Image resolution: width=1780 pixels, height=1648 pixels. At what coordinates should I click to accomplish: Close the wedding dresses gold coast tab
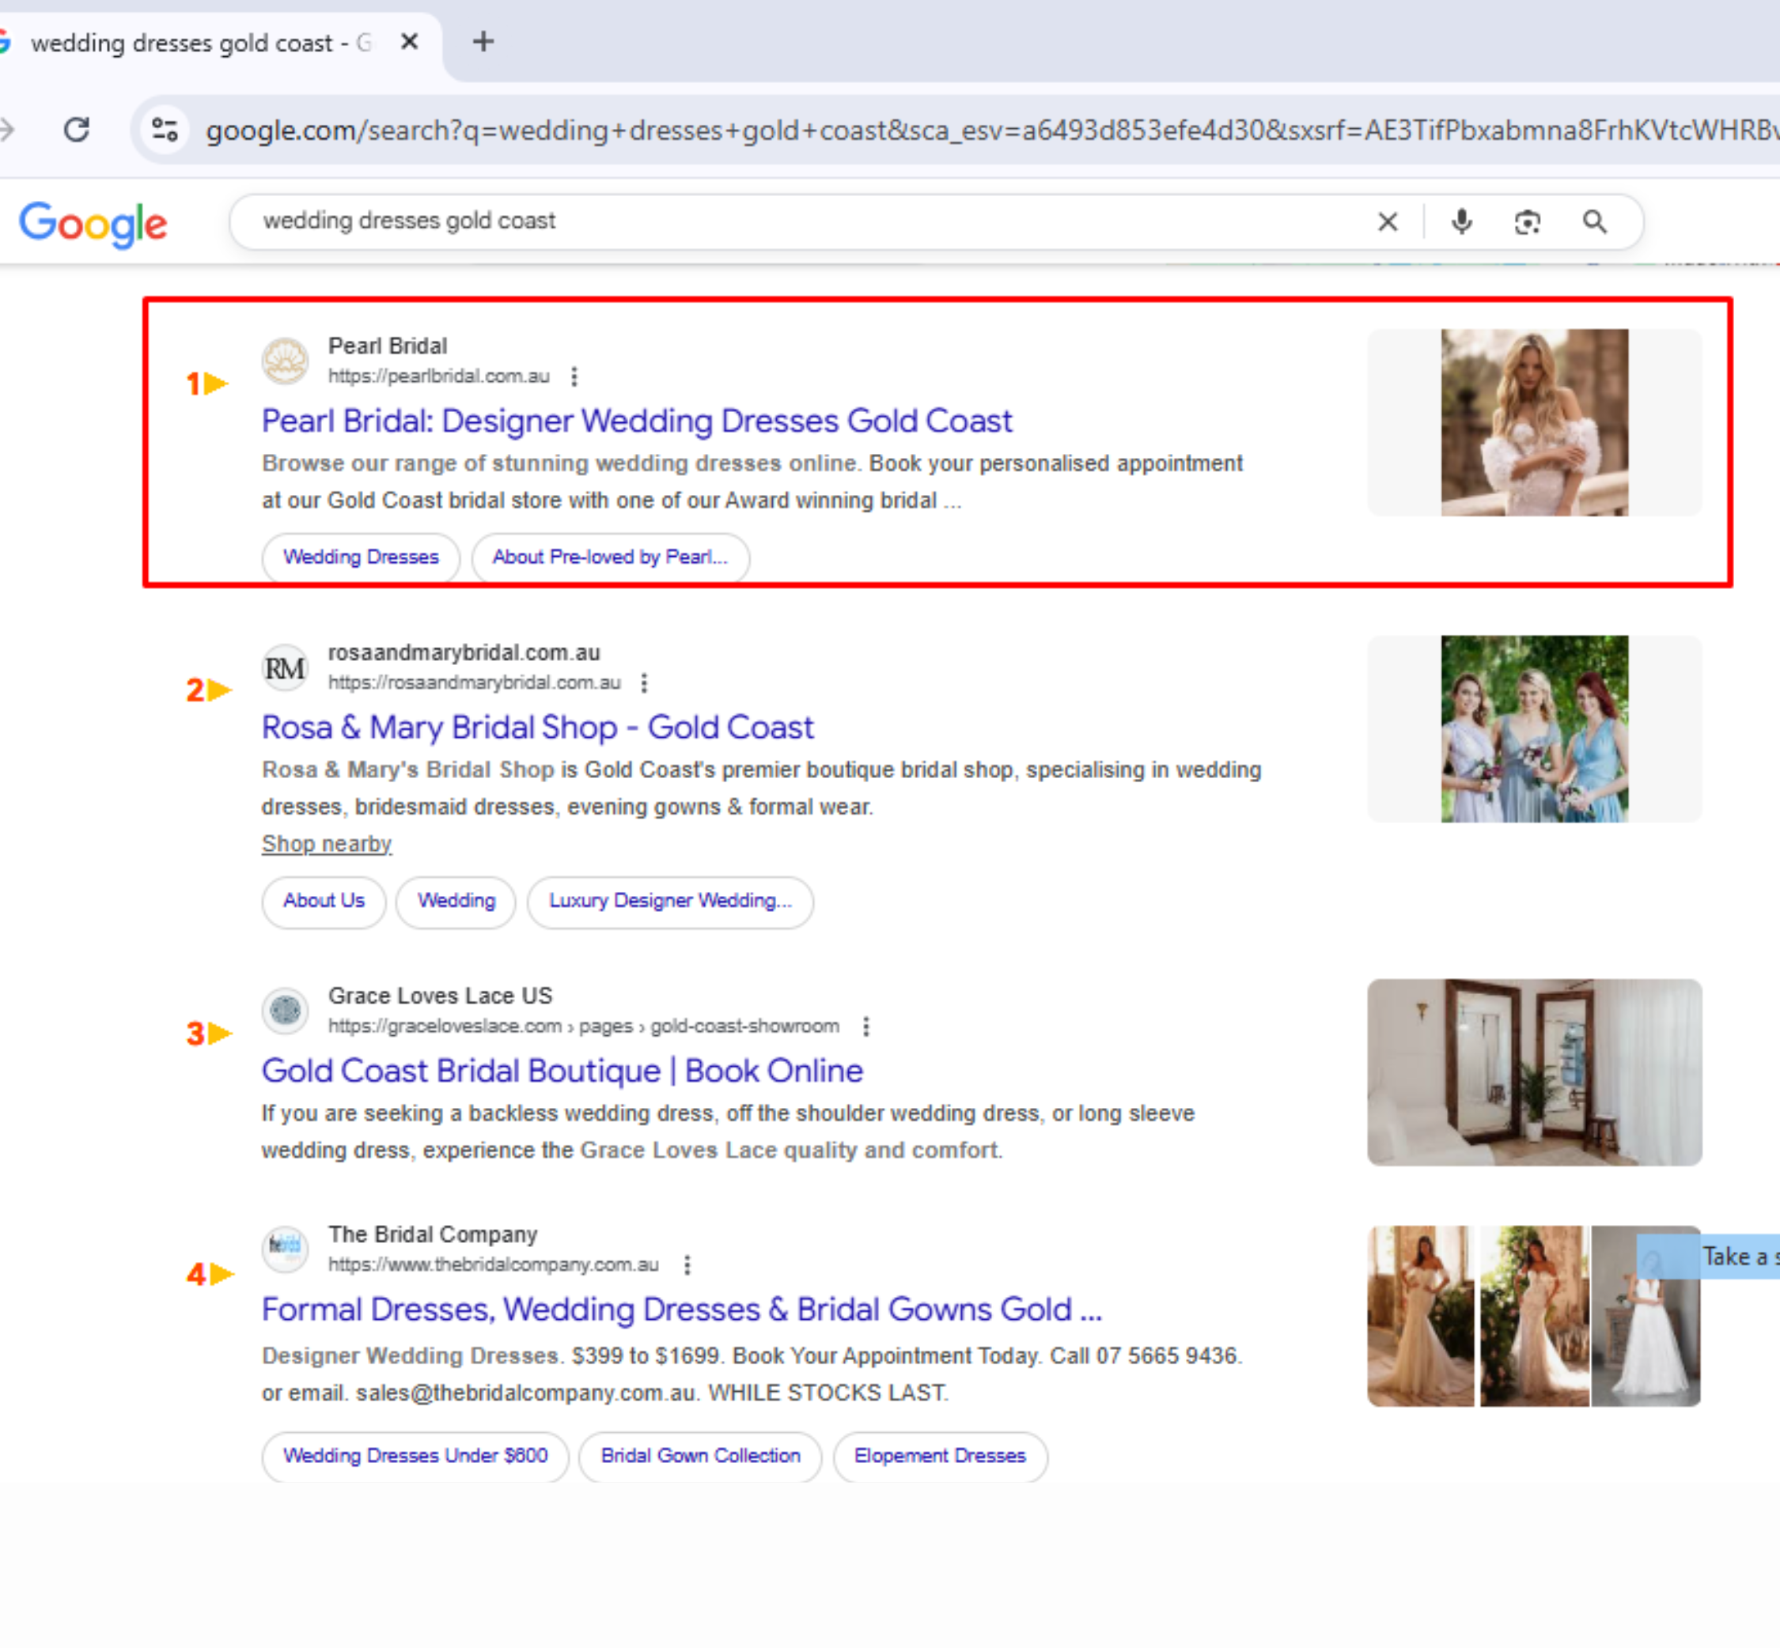410,42
